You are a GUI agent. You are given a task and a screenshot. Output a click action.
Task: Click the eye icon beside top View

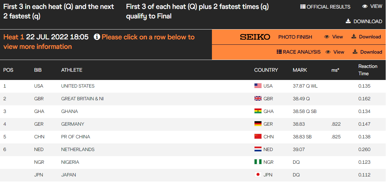point(365,6)
